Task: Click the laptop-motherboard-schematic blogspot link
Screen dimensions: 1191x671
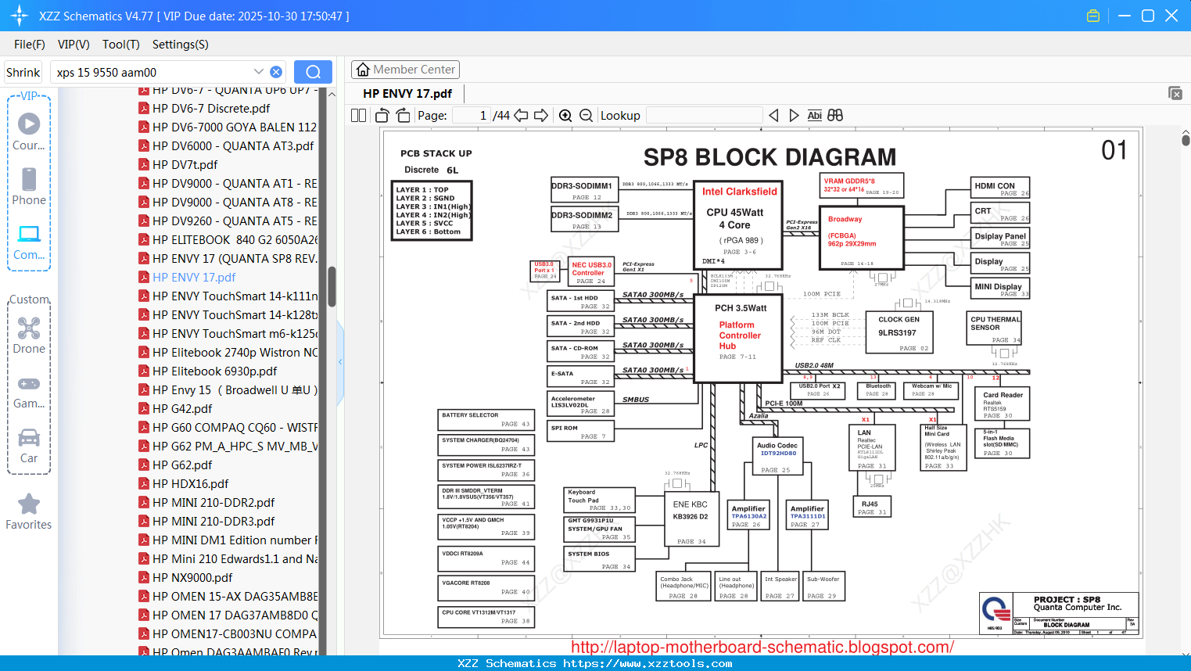Action: 762,647
